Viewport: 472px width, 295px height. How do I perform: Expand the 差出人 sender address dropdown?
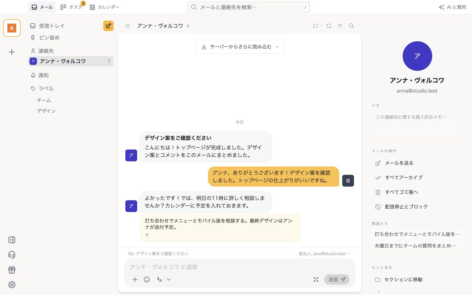324,254
